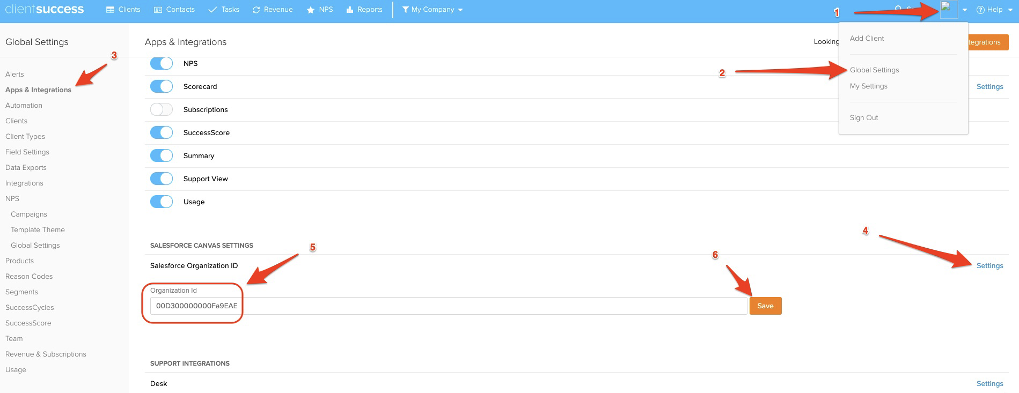Open Reason Codes in the sidebar

[29, 276]
